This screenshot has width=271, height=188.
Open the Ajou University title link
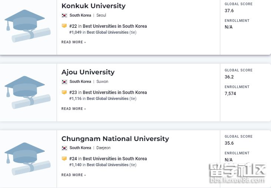[x=88, y=72]
